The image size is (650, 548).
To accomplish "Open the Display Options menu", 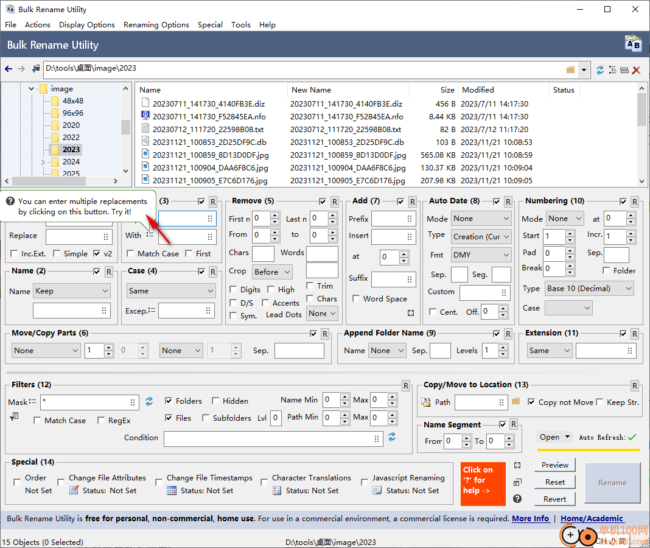I will point(87,25).
